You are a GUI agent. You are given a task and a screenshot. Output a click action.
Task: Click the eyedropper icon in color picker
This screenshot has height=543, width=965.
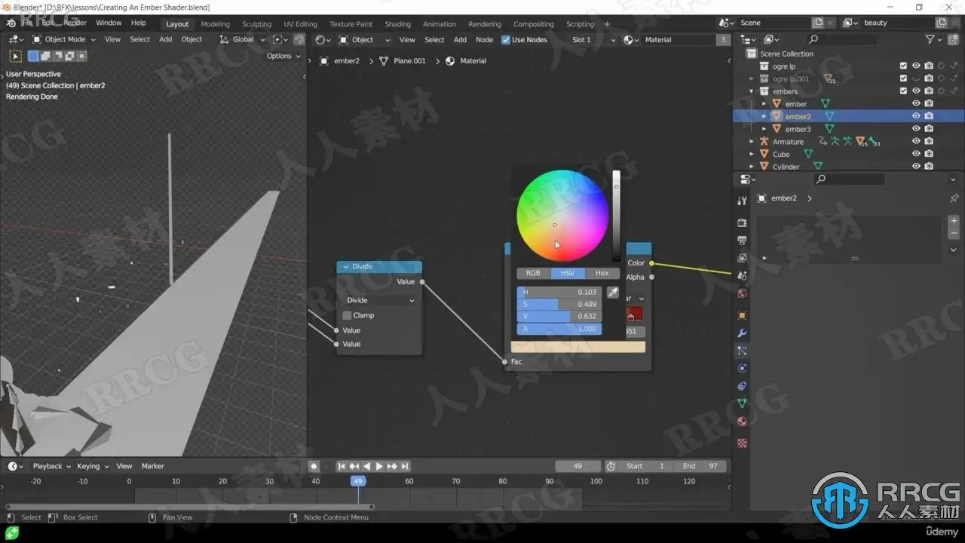click(x=613, y=292)
